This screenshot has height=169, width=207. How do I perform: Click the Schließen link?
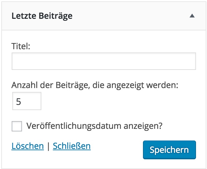tap(71, 146)
